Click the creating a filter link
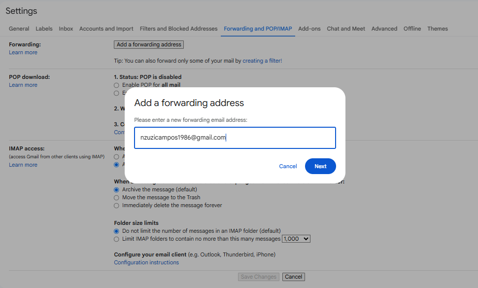478x288 pixels. click(262, 61)
